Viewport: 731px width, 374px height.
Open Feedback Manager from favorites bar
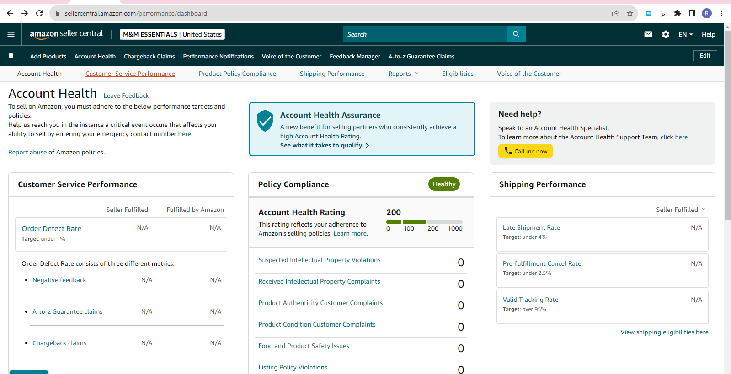point(355,56)
